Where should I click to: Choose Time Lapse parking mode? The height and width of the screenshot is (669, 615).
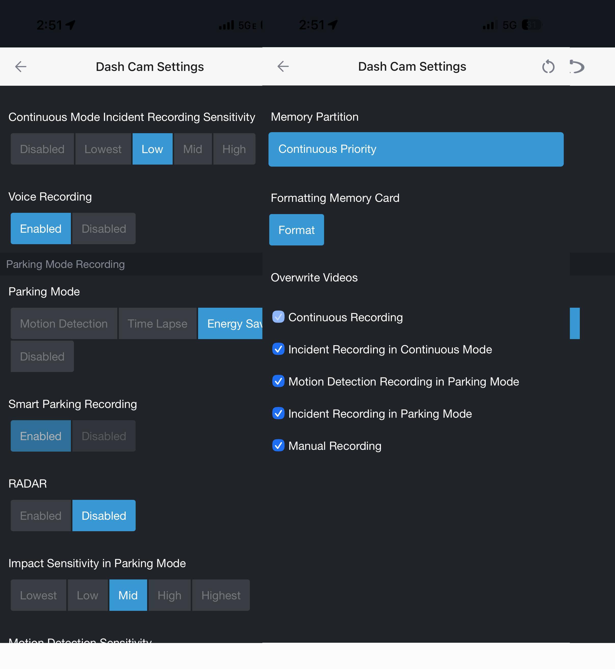157,323
